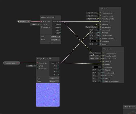
Task: Click UV(2) input port on Albedo sampler node
Action: pos(42,24)
